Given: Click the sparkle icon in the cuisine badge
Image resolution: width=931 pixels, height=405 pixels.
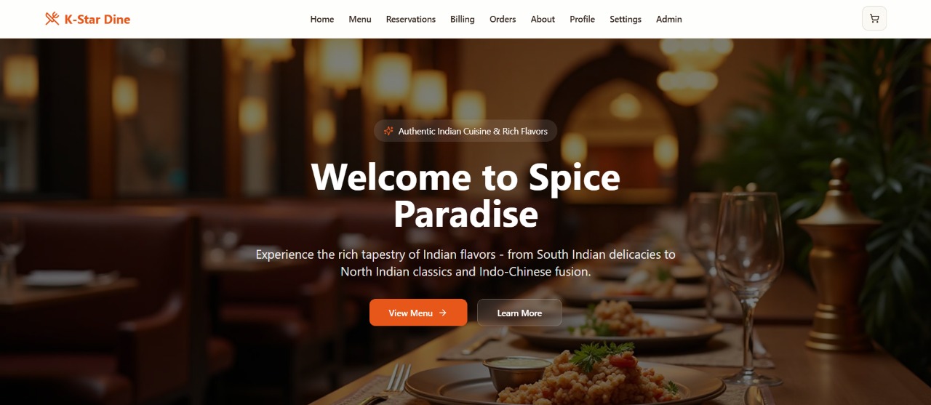Looking at the screenshot, I should click(388, 132).
